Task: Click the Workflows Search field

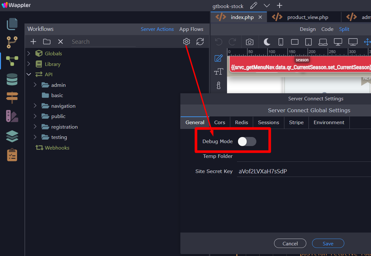Action: point(103,41)
